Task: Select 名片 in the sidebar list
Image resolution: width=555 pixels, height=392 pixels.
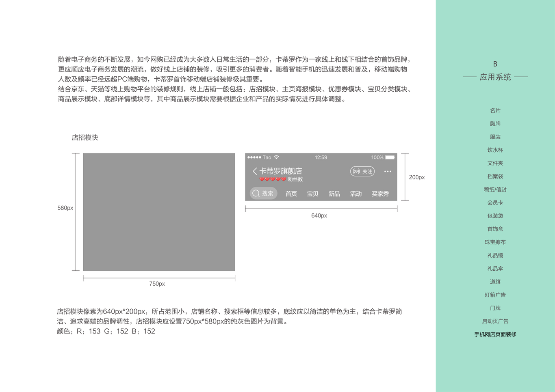Action: click(495, 110)
